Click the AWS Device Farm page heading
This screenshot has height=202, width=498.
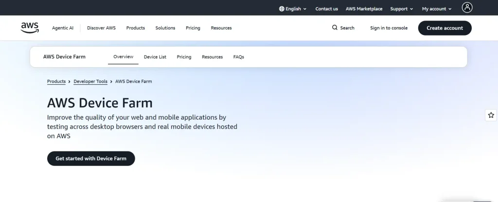[100, 103]
